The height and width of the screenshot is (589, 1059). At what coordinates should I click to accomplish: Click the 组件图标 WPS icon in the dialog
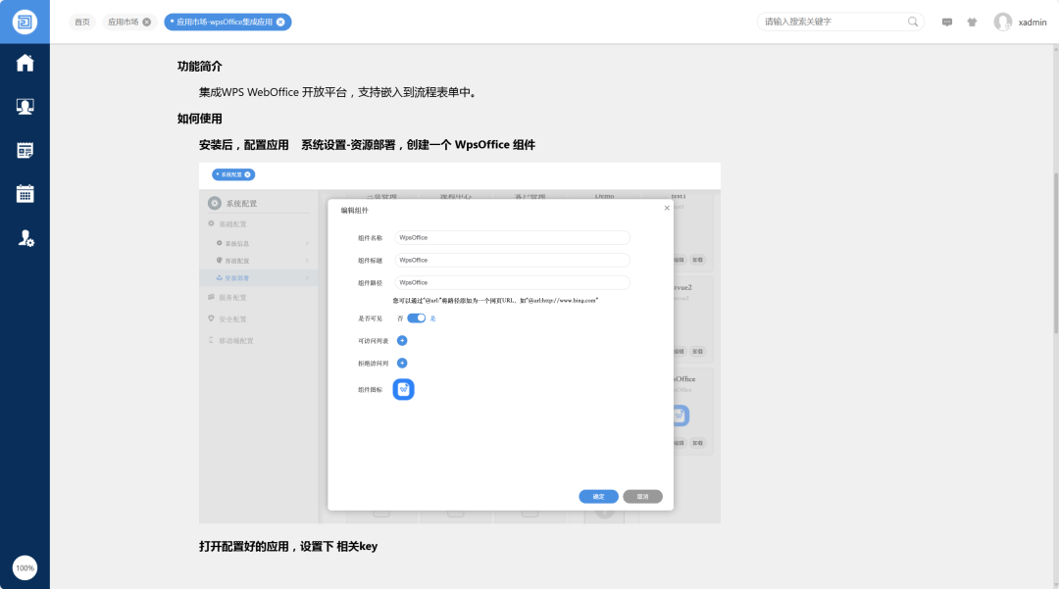403,389
